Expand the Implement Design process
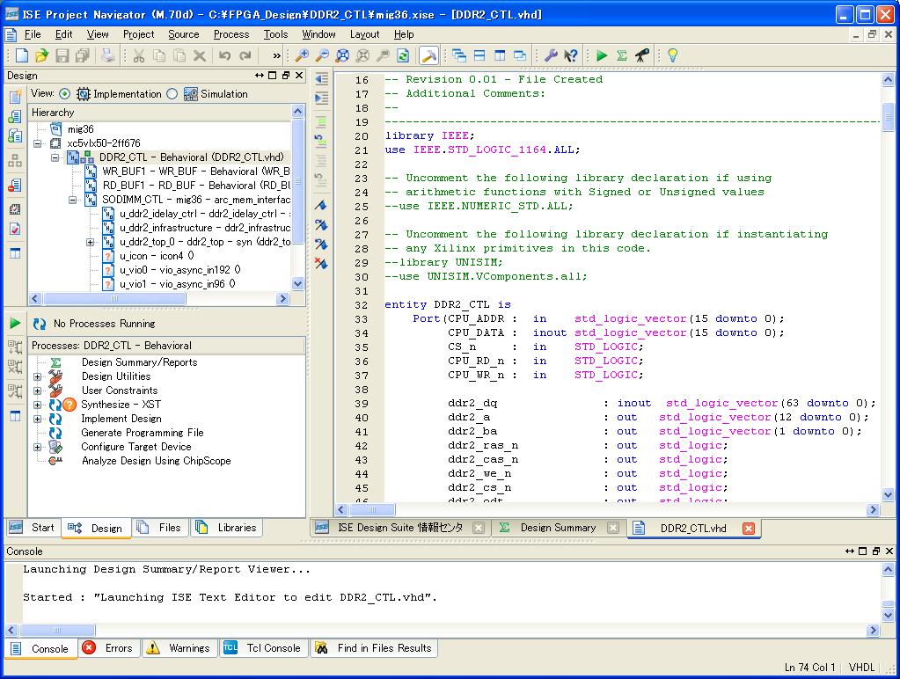 (x=37, y=419)
